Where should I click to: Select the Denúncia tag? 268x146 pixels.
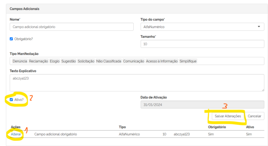click(x=20, y=61)
